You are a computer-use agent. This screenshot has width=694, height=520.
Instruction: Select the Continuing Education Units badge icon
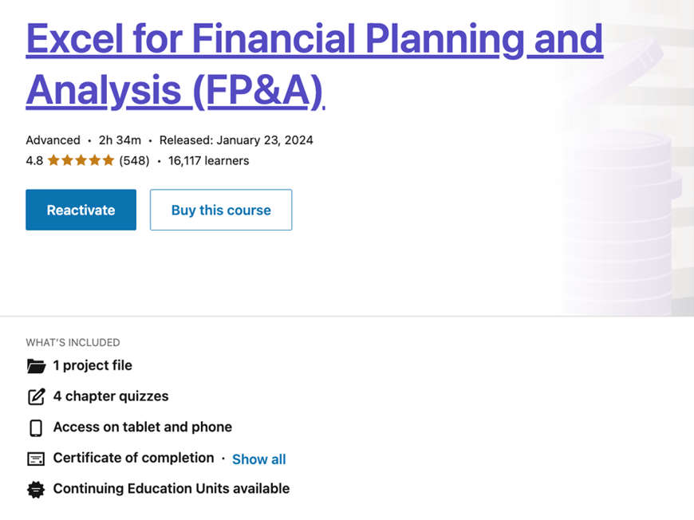coord(36,489)
